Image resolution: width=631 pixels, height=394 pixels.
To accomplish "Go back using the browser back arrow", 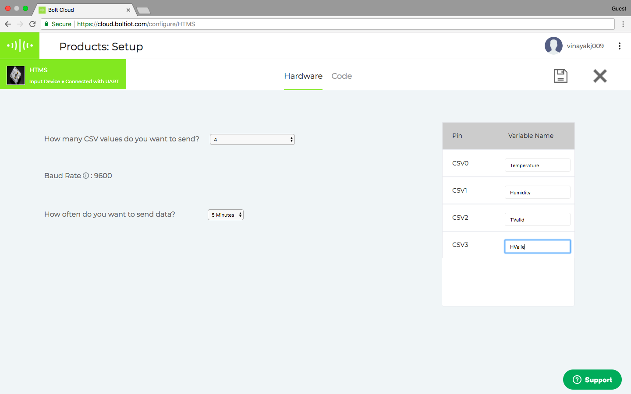I will coord(8,24).
